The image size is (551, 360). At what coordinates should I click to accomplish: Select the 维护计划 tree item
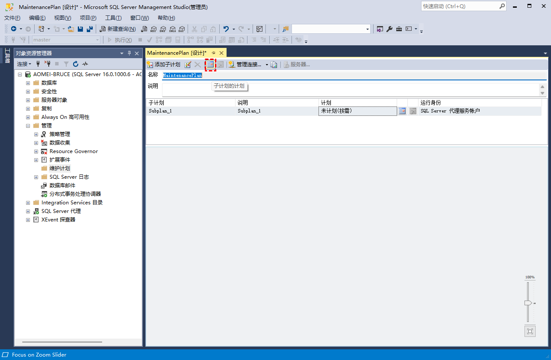click(59, 168)
